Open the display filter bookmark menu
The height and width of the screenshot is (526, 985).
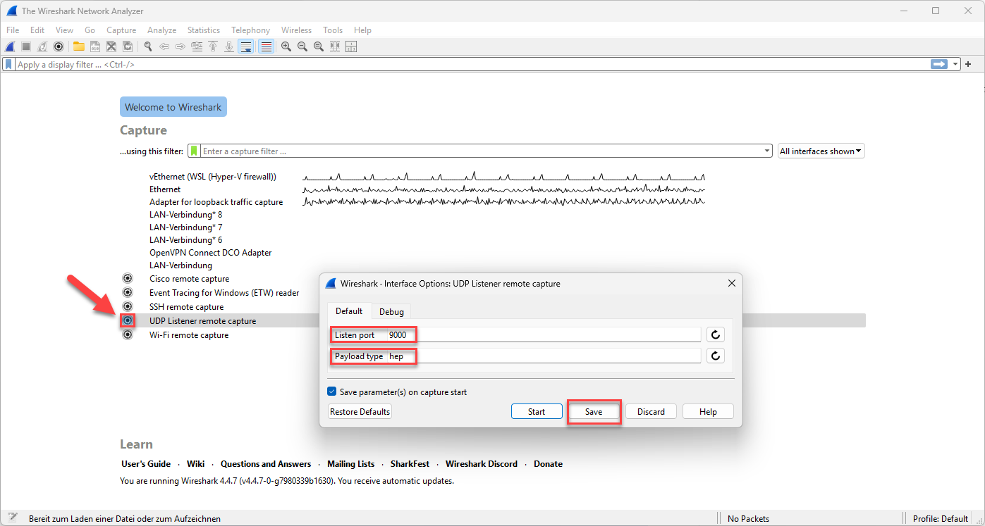[x=8, y=64]
